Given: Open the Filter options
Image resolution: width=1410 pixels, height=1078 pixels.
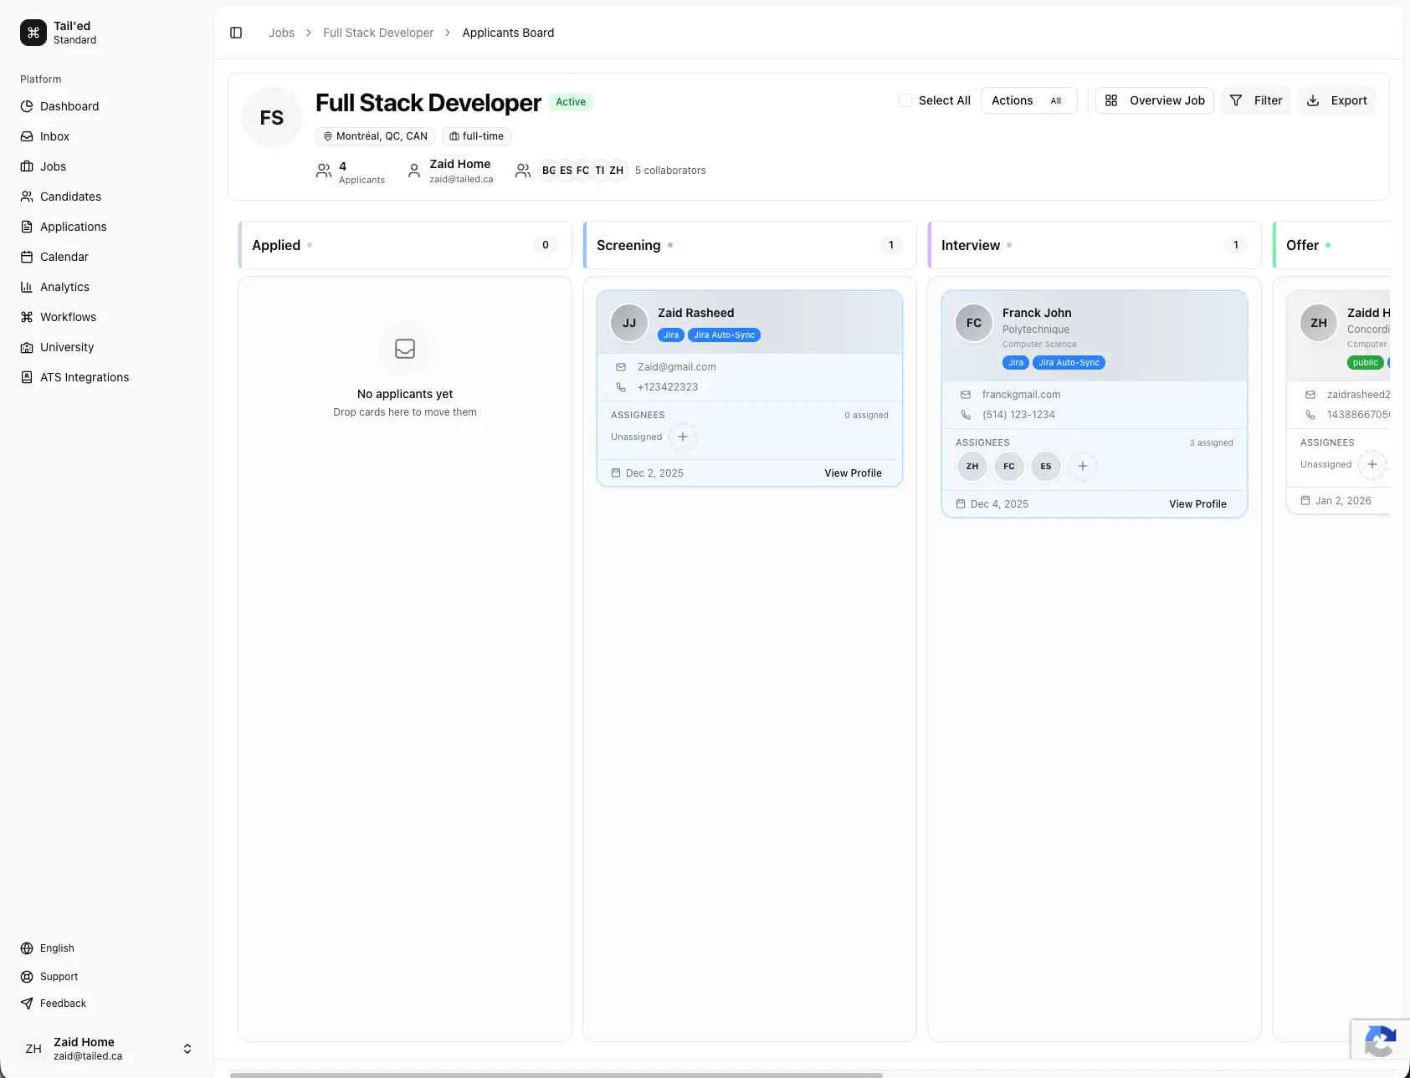Looking at the screenshot, I should point(1255,100).
